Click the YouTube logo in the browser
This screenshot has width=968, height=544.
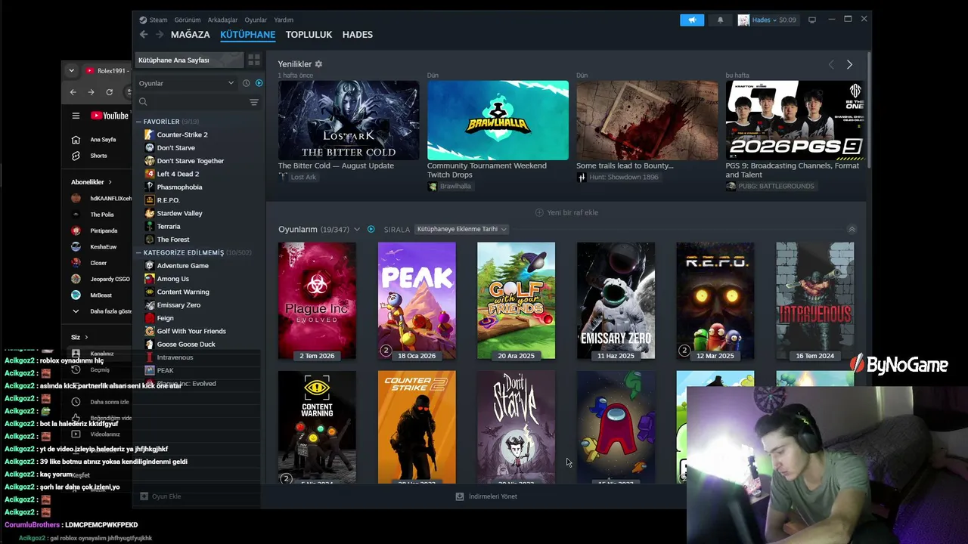point(110,116)
